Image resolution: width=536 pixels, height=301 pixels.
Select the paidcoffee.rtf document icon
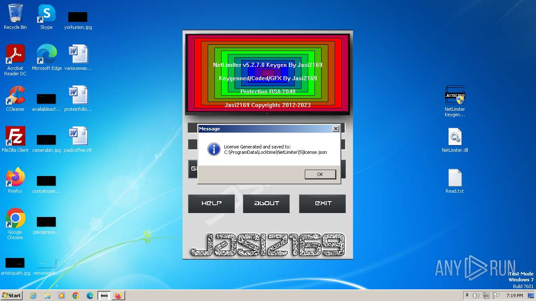(x=78, y=140)
